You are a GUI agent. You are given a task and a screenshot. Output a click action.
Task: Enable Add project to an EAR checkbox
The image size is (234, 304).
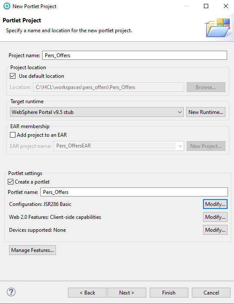[12, 135]
